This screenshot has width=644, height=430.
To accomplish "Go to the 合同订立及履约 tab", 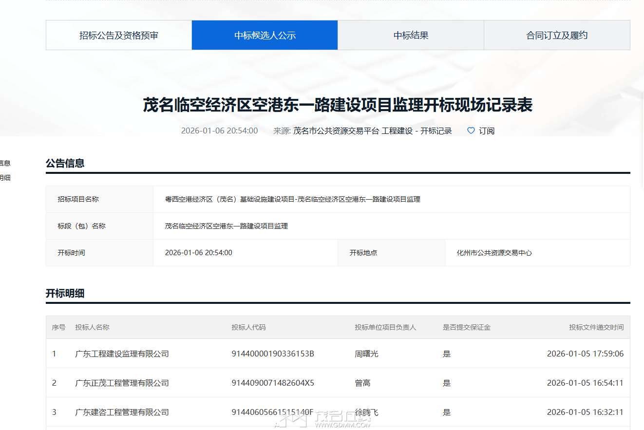I will [x=557, y=35].
